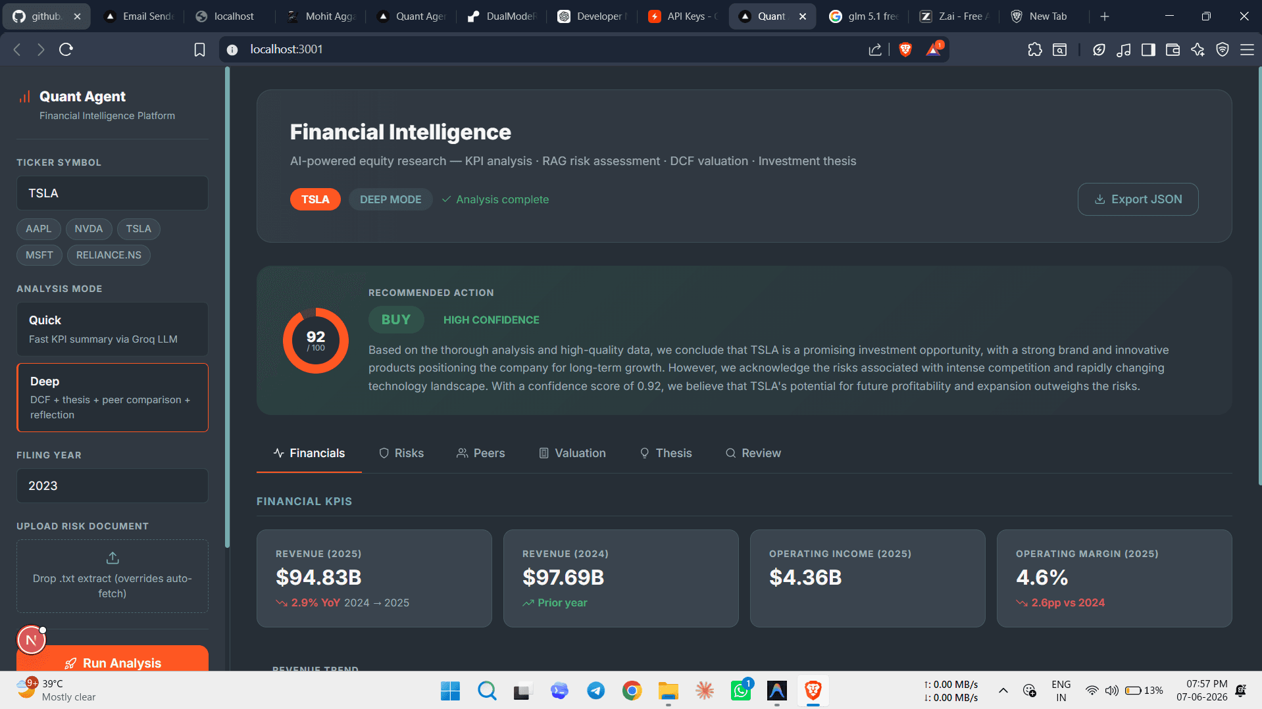Screen dimensions: 1262x709
Task: Close the active Quant tab
Action: (x=803, y=16)
